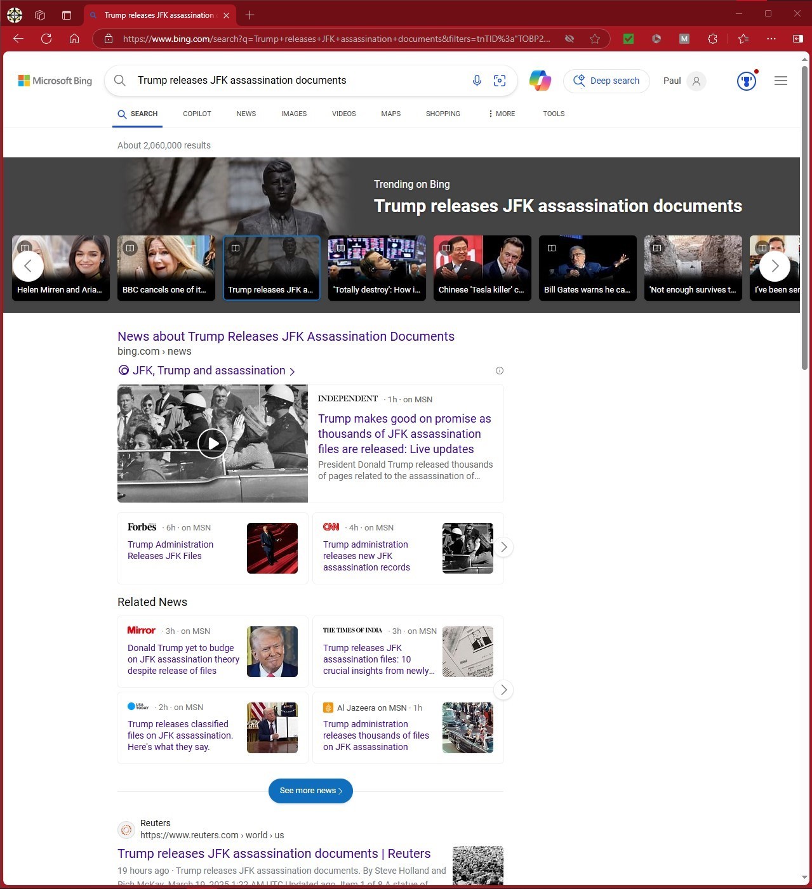Launch Copilot from the colorful icon
The height and width of the screenshot is (889, 812).
[x=540, y=81]
